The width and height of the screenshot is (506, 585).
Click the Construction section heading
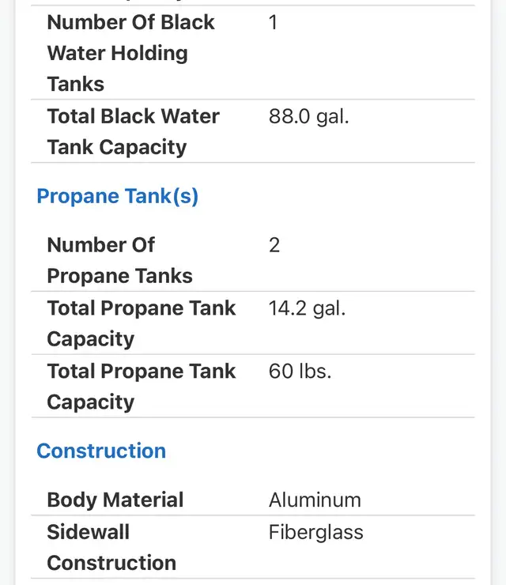pos(101,451)
